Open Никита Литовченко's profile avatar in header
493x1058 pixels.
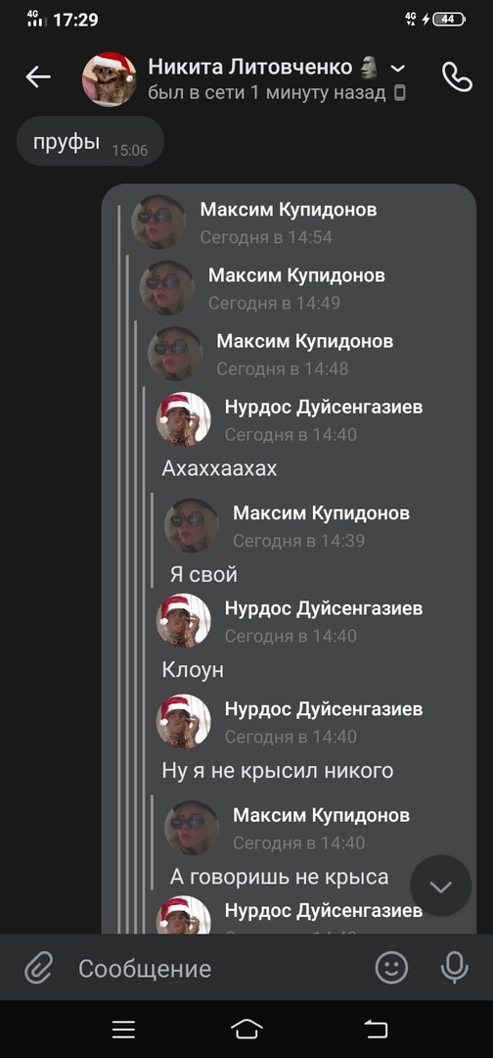[x=110, y=79]
